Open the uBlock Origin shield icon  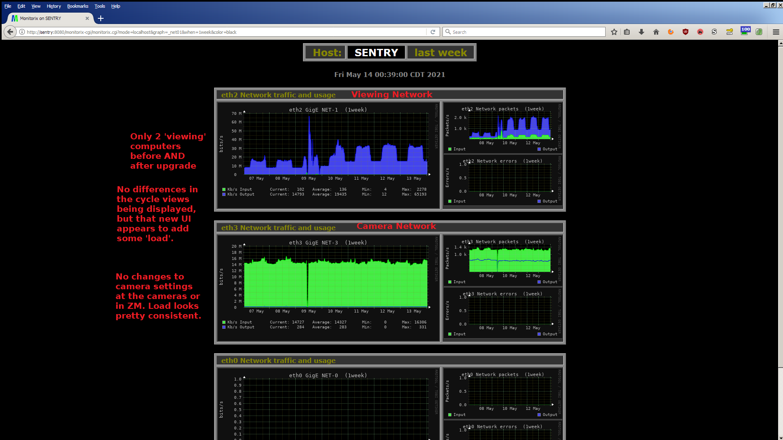coord(686,32)
